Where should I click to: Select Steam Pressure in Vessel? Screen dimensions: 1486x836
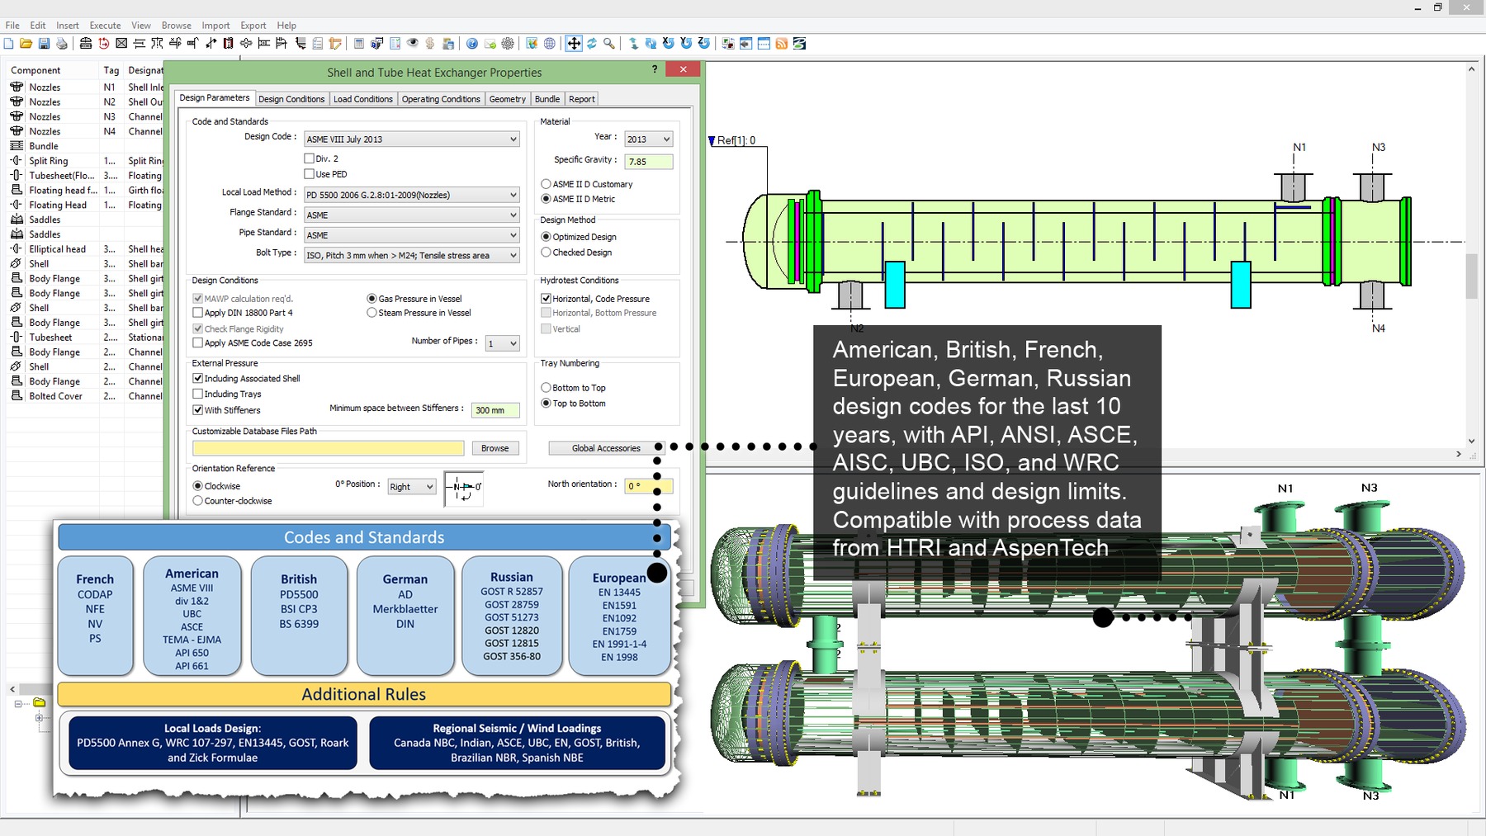(373, 312)
